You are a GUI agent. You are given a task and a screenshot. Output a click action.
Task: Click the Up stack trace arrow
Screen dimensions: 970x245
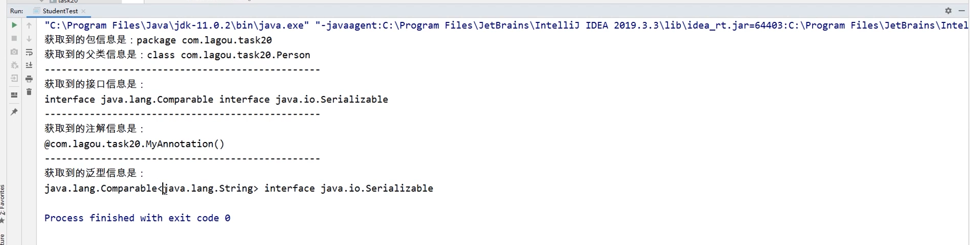[29, 25]
